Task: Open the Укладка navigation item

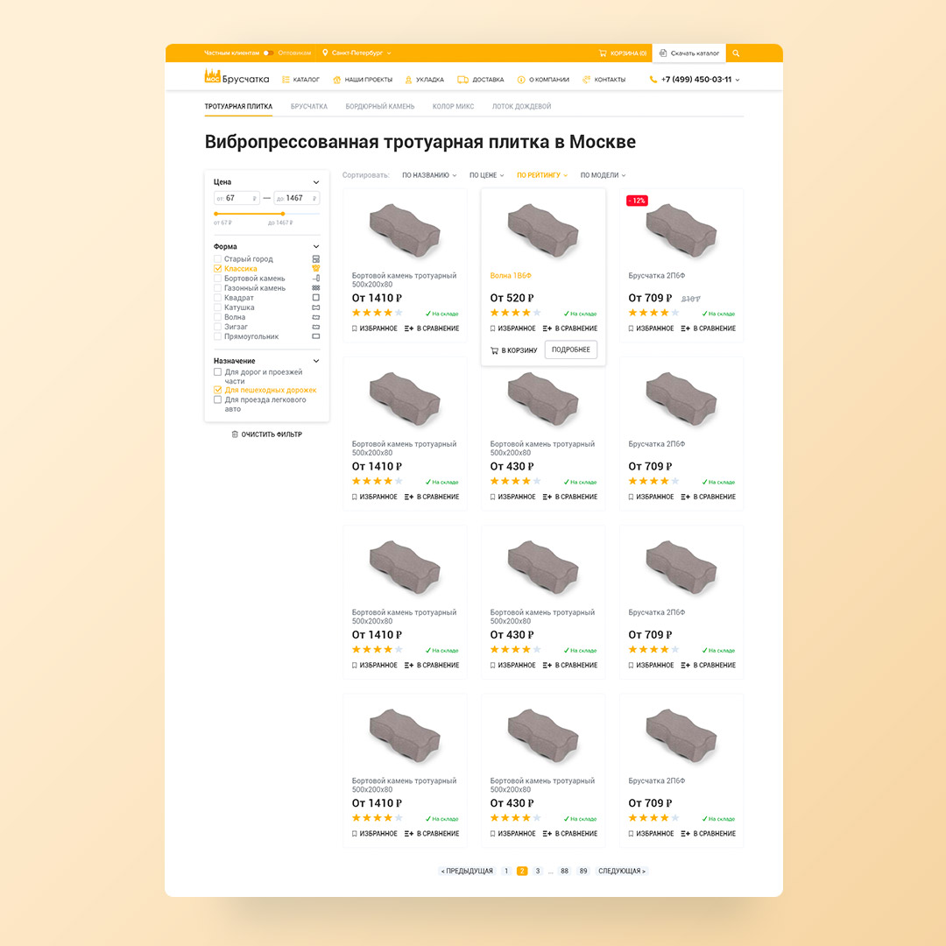Action: click(424, 80)
